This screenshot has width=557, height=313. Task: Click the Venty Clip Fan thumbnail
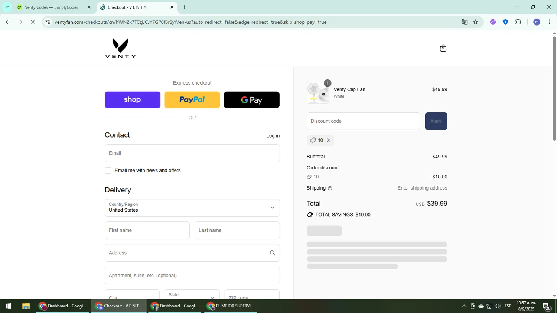pos(318,93)
